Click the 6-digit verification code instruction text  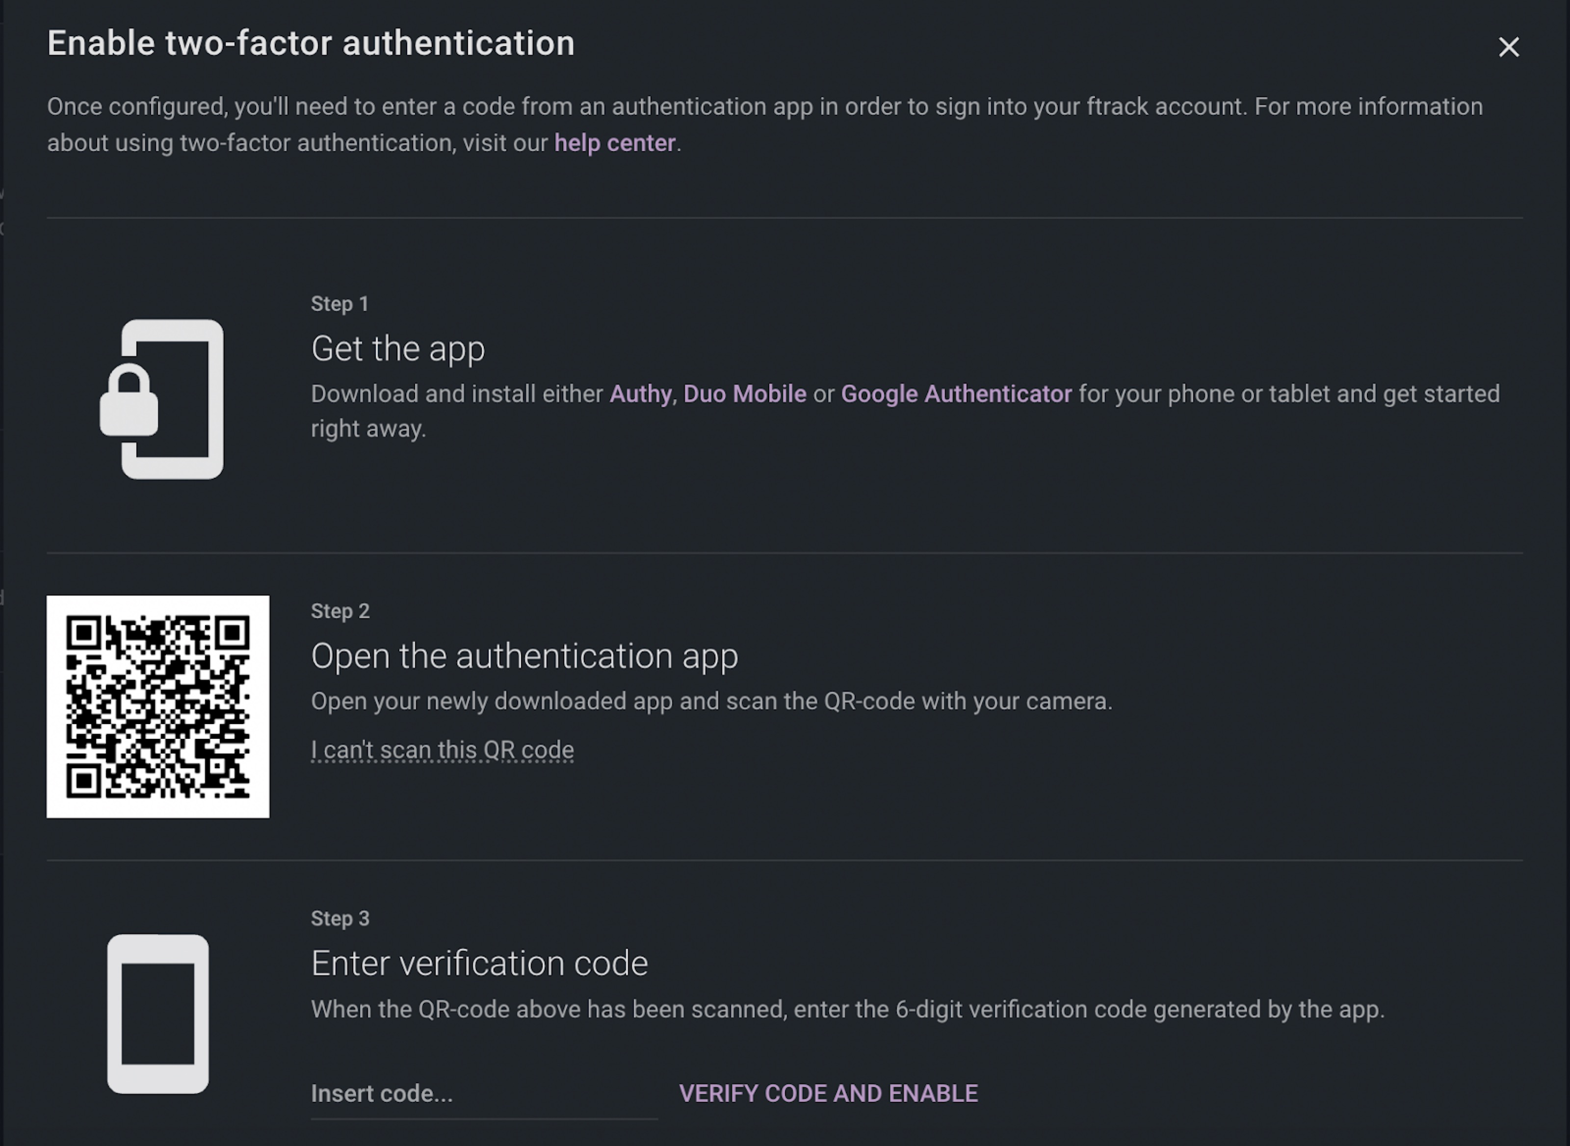coord(847,1009)
